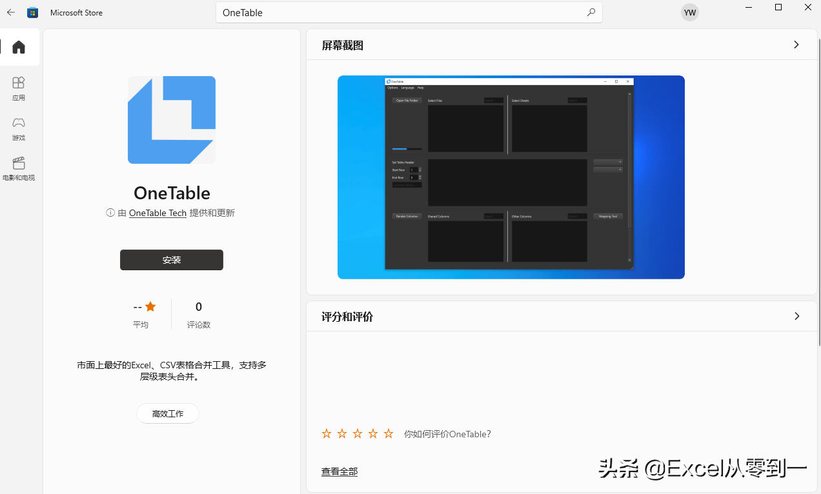Rate OneTable five stars
821x494 pixels.
389,434
